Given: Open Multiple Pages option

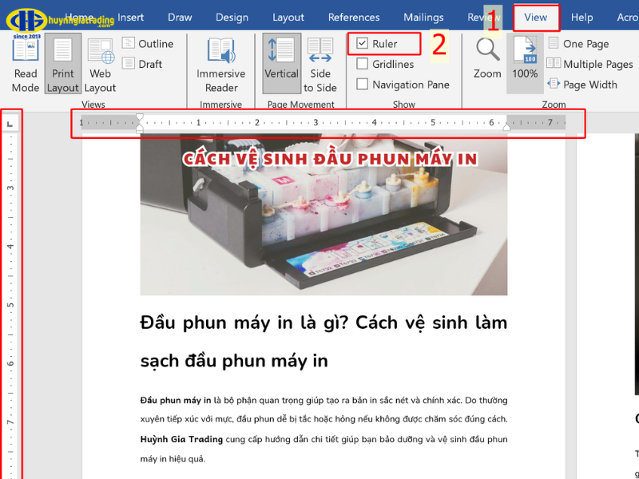Looking at the screenshot, I should coord(589,64).
